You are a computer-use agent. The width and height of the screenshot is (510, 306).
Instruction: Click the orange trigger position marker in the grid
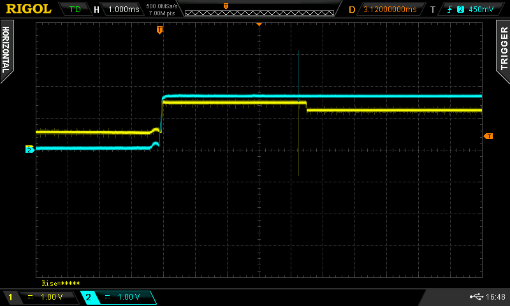tap(159, 30)
